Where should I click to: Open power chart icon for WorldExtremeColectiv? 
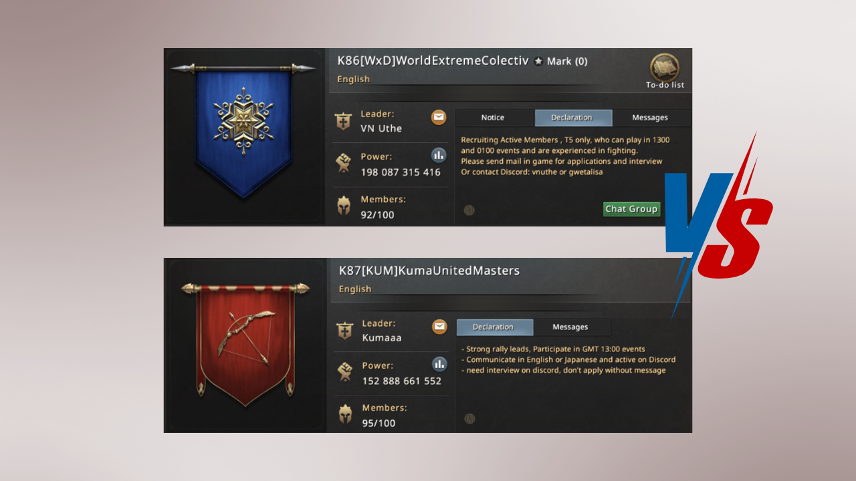pyautogui.click(x=439, y=156)
